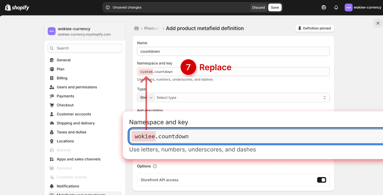Click the Product breadcrumb link
Image resolution: width=383 pixels, height=195 pixels.
click(x=151, y=28)
